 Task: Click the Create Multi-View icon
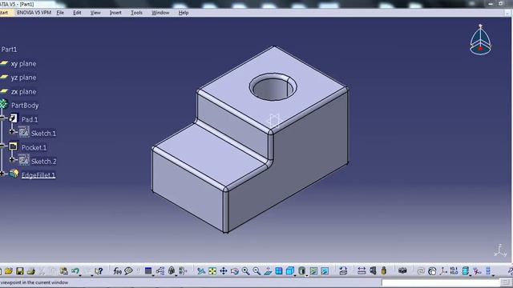coord(279,270)
